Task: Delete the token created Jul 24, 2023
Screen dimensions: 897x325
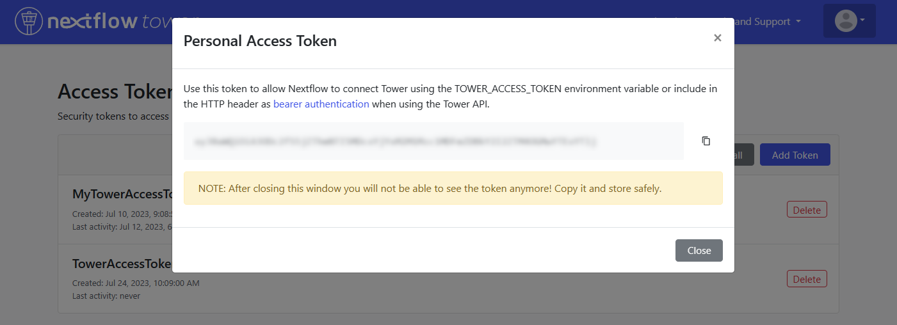Action: (806, 279)
